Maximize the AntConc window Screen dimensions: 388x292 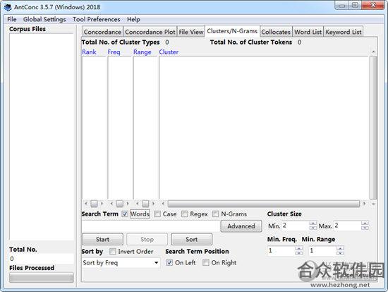[x=355, y=6]
